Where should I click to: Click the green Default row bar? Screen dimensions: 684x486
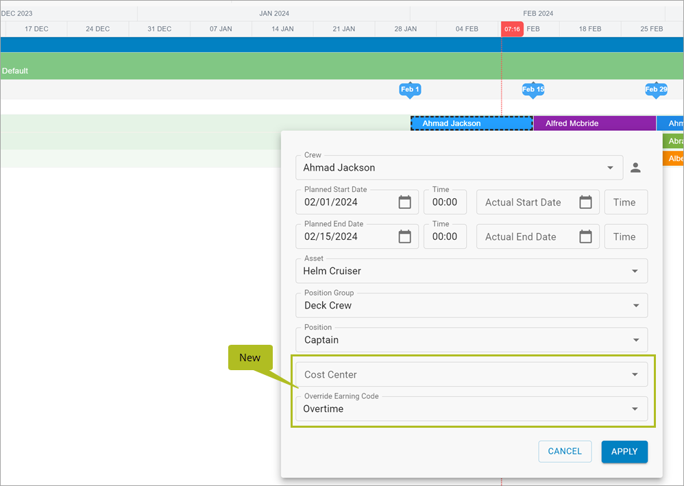point(342,66)
